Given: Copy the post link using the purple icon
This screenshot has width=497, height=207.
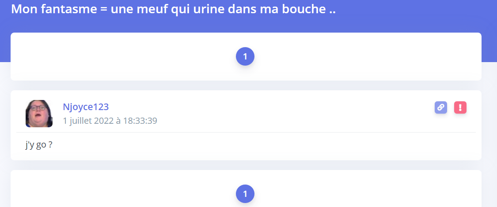Looking at the screenshot, I should tap(440, 107).
